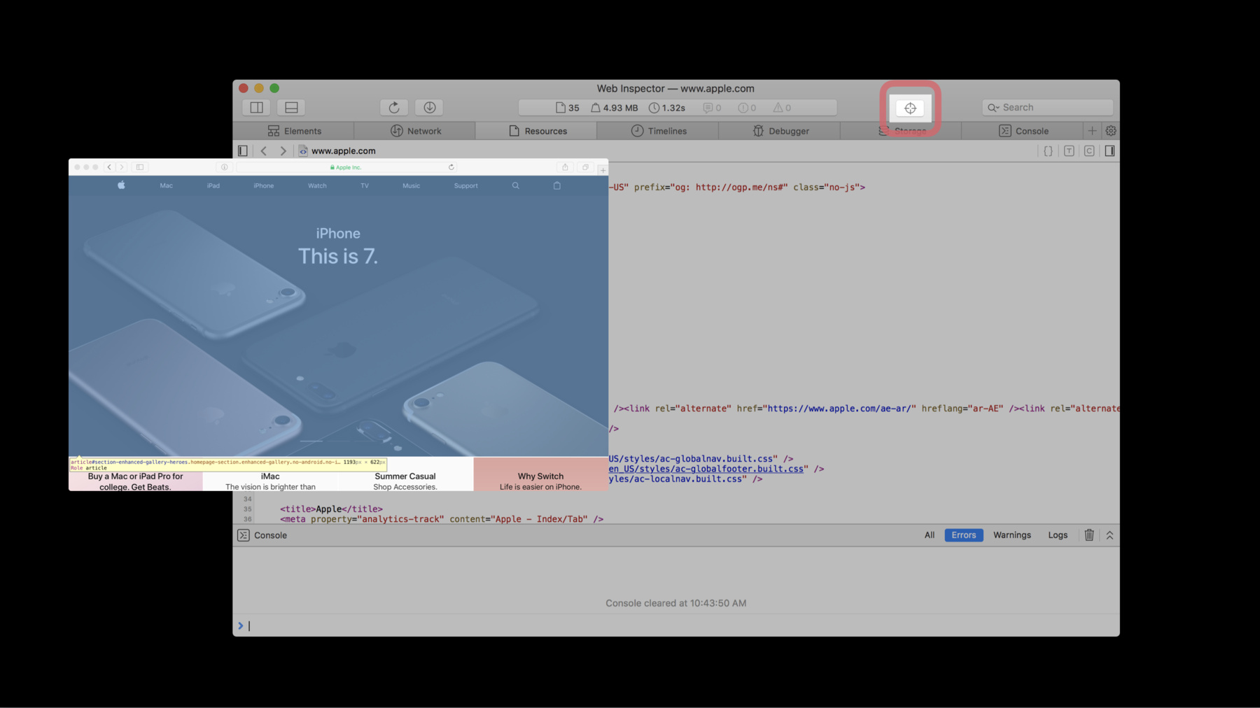Open Buy a Mac or iPad Pro tile

point(135,481)
